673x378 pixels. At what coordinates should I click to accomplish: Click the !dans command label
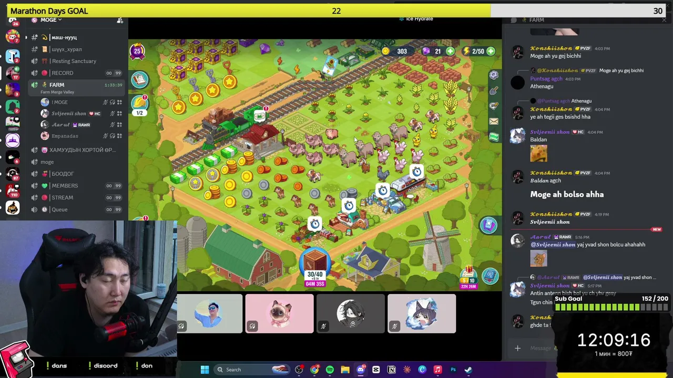pyautogui.click(x=56, y=365)
